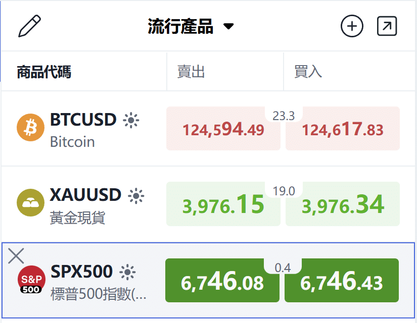Image resolution: width=417 pixels, height=323 pixels.
Task: Click the open-in-new-window arrow icon
Action: pos(386,25)
